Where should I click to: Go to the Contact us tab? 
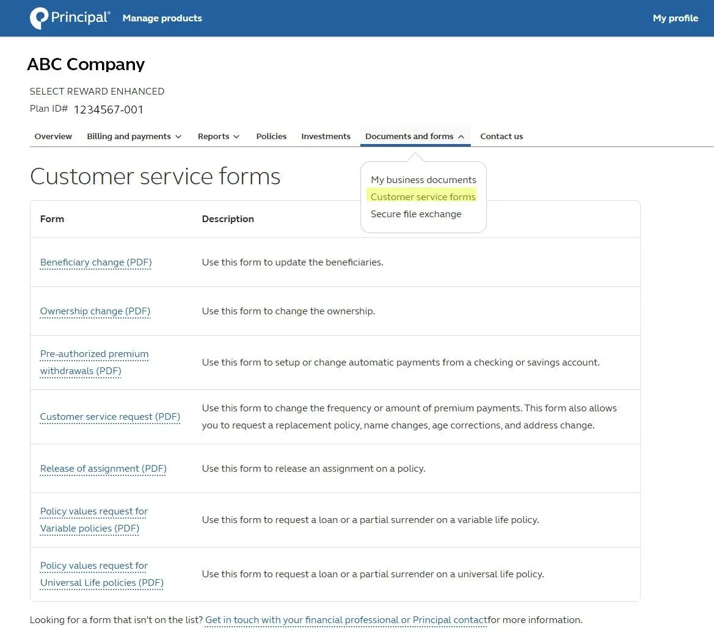(x=501, y=136)
